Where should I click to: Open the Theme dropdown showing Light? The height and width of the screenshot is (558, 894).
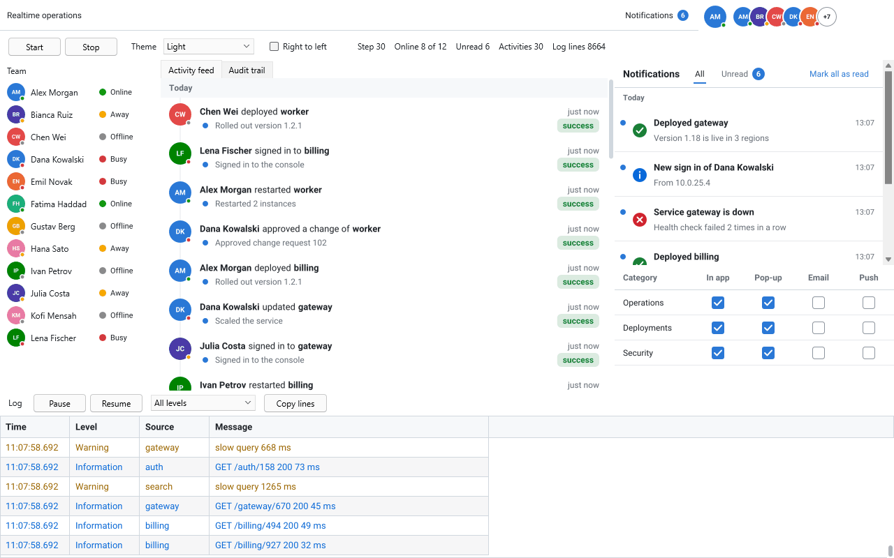click(x=209, y=47)
